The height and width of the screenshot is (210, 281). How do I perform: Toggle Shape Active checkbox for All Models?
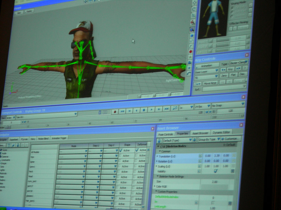tap(121, 150)
